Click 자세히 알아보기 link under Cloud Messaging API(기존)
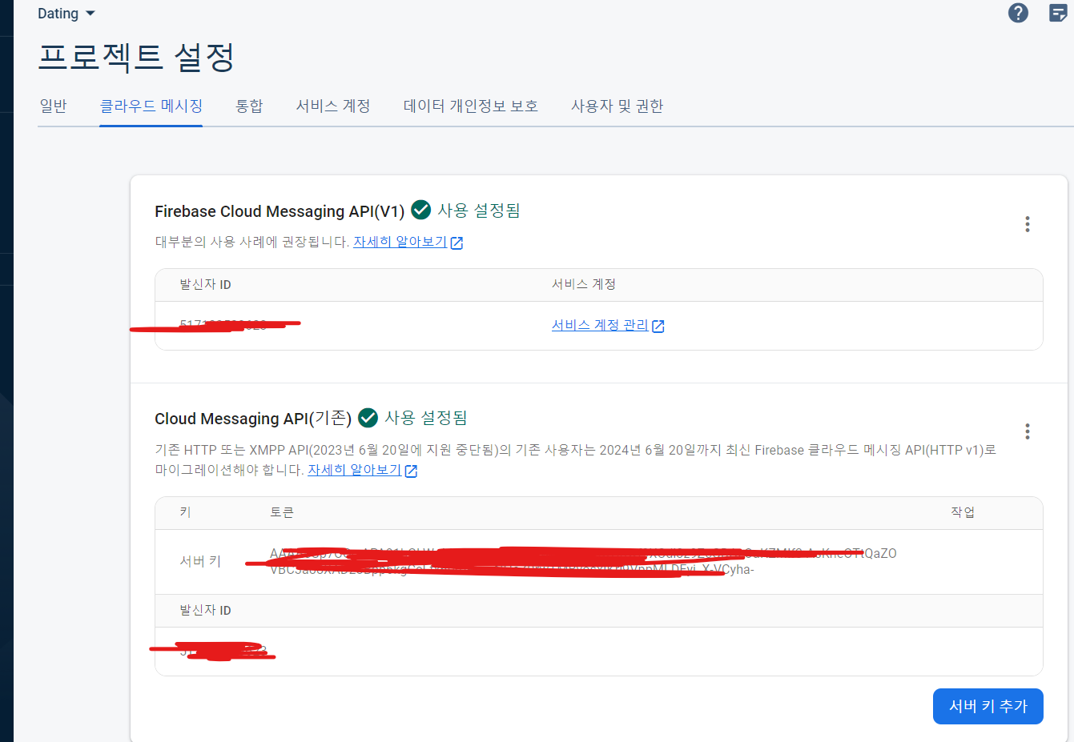 (x=362, y=470)
